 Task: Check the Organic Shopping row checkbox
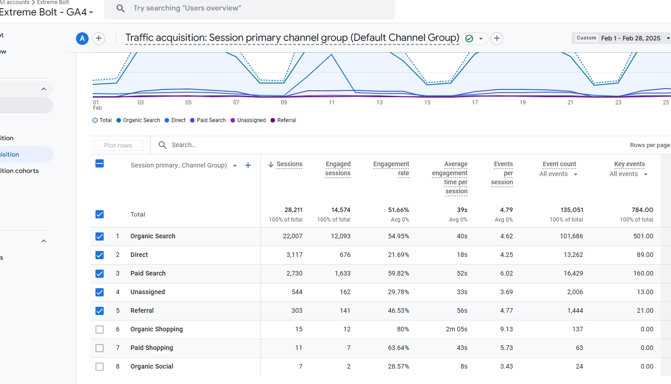(x=100, y=330)
